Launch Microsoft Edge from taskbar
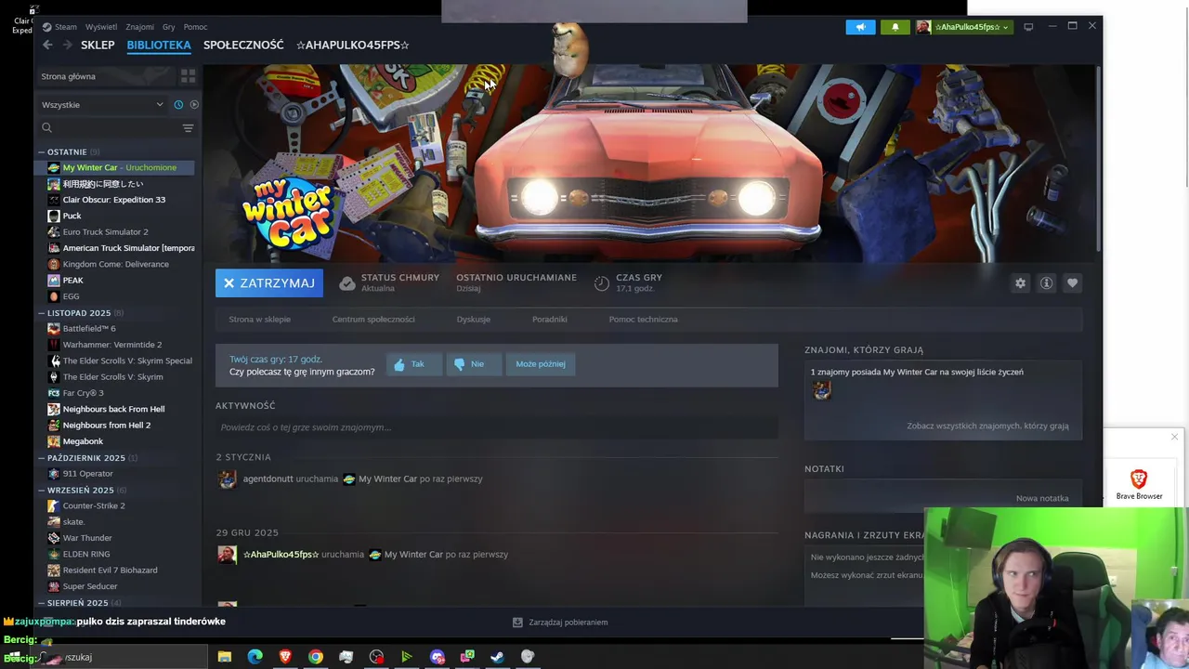The height and width of the screenshot is (669, 1189). click(255, 657)
